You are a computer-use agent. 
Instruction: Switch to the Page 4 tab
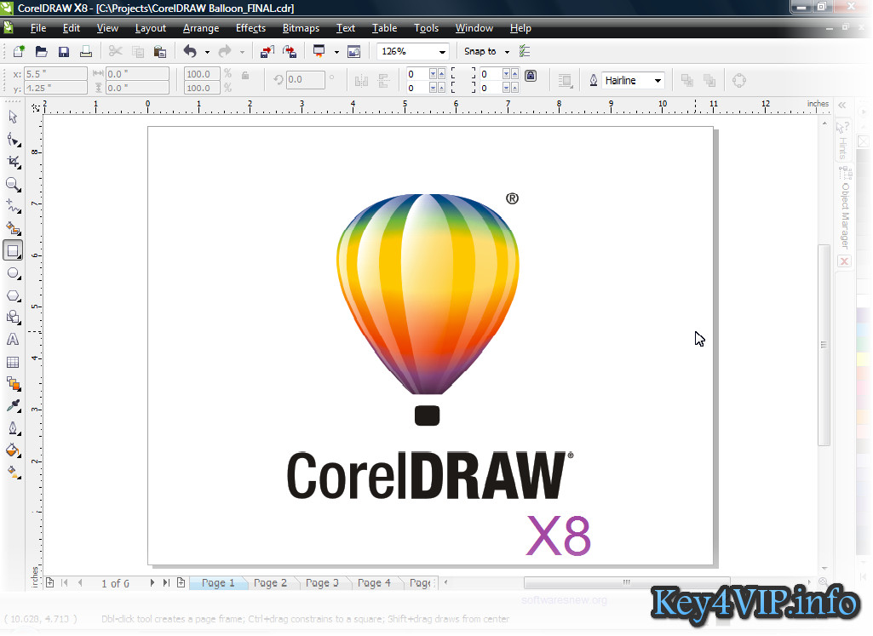pos(374,582)
